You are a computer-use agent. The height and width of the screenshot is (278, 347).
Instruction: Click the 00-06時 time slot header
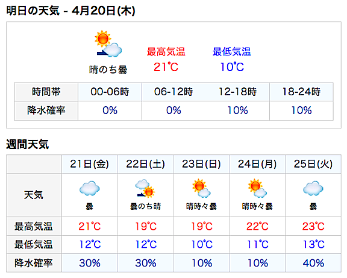110,92
